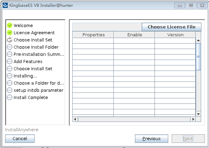Screen dimensions: 209x148
Task: Click pending icon beside Add Features
Action: coord(10,61)
